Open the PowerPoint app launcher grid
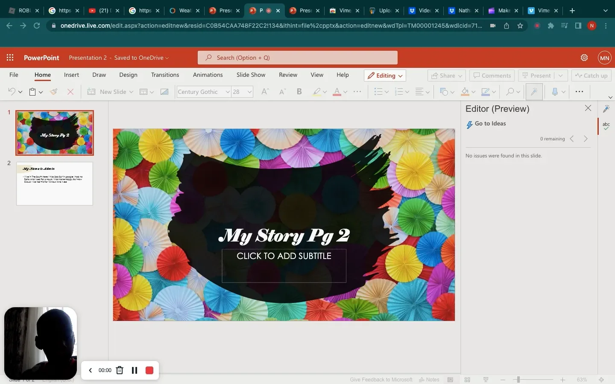615x384 pixels. coord(10,58)
